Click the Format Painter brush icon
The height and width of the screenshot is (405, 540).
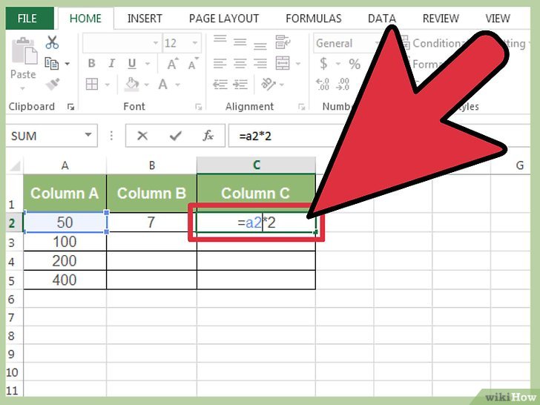tap(52, 84)
